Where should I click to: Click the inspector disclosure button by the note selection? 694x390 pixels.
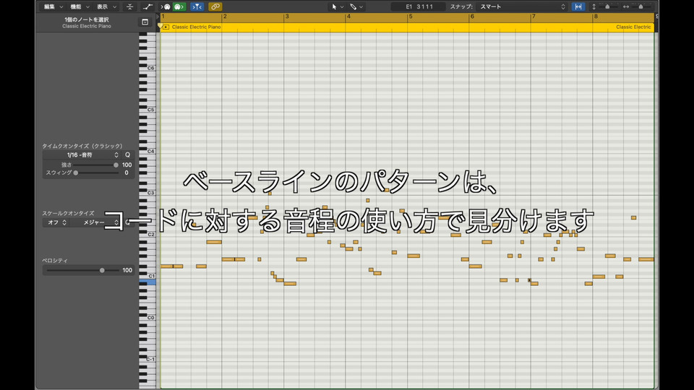145,22
